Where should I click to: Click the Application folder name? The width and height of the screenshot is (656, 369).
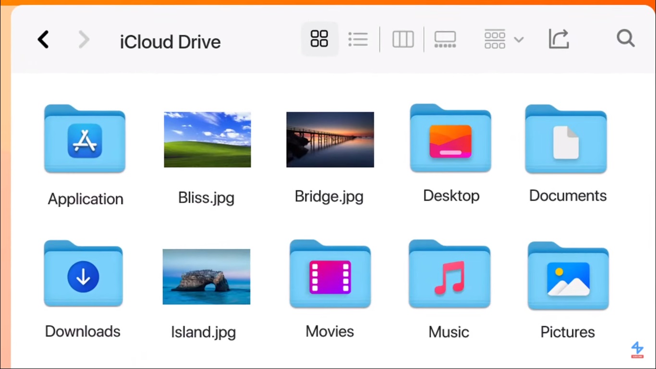[x=85, y=199]
